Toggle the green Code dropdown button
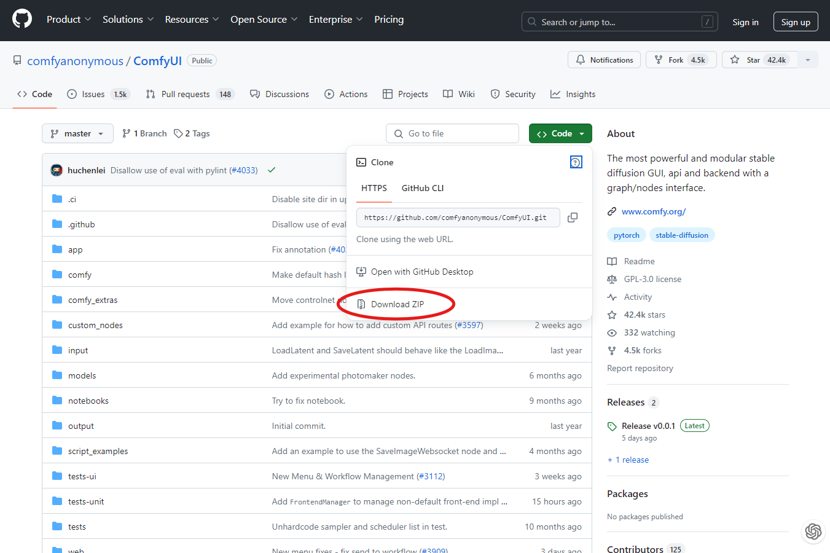This screenshot has height=553, width=830. pos(560,133)
